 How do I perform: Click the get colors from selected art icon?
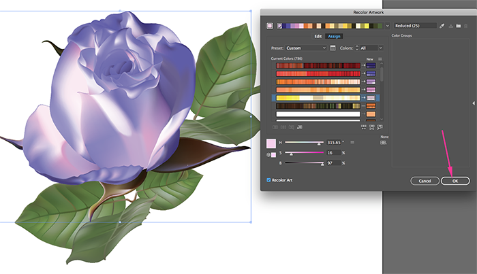(x=271, y=26)
